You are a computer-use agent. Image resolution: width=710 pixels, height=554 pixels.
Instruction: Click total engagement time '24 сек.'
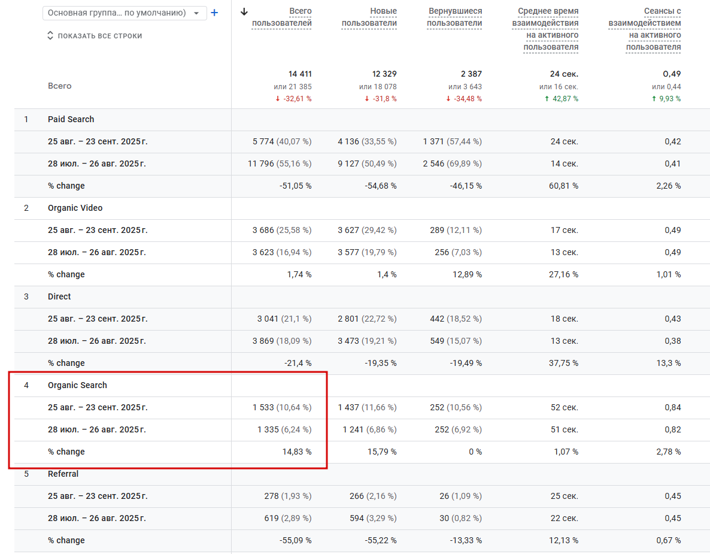(564, 74)
